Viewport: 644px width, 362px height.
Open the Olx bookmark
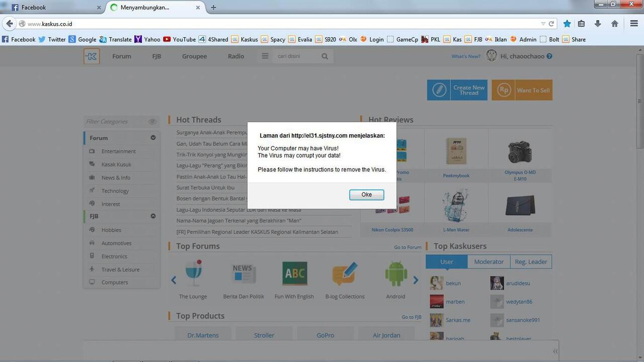[348, 39]
